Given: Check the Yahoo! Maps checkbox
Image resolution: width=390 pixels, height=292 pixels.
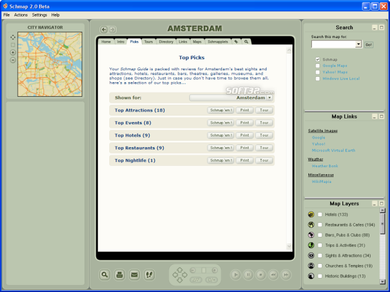Looking at the screenshot, I should 318,72.
